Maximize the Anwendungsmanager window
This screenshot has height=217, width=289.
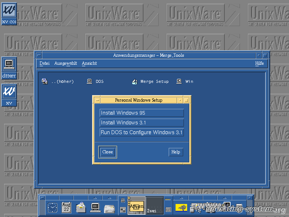pos(265,55)
